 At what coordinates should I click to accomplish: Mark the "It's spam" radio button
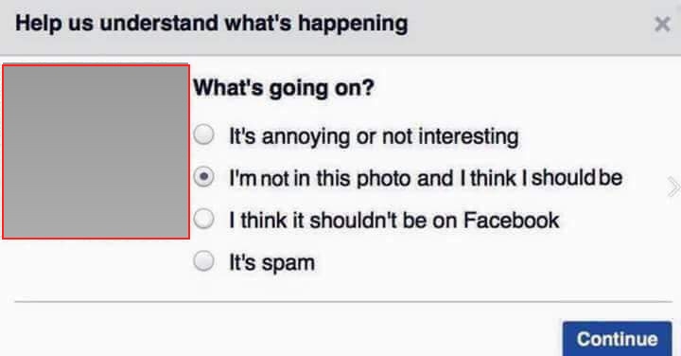(203, 261)
